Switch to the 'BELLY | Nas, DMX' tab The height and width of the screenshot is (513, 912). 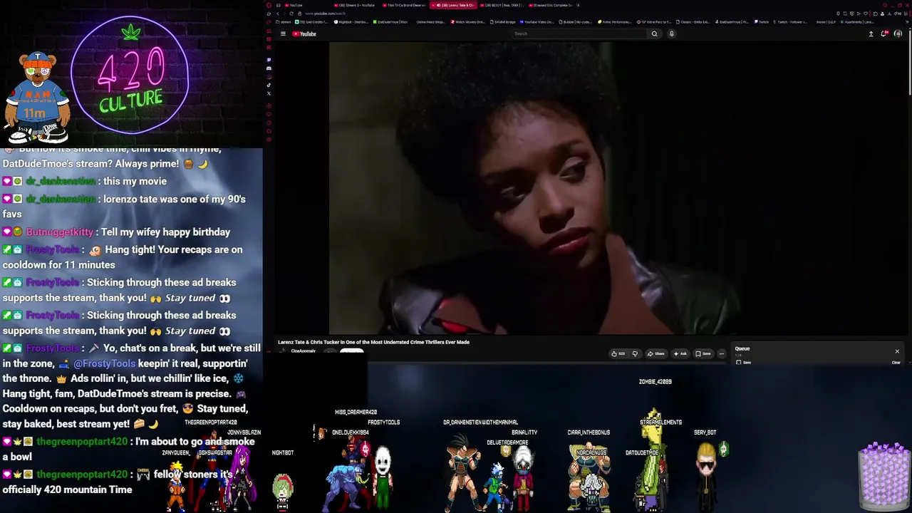[502, 5]
